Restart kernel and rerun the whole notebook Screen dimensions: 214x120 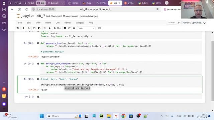coord(74,28)
